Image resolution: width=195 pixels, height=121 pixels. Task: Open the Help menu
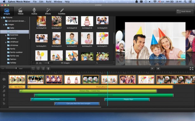tap(67, 2)
